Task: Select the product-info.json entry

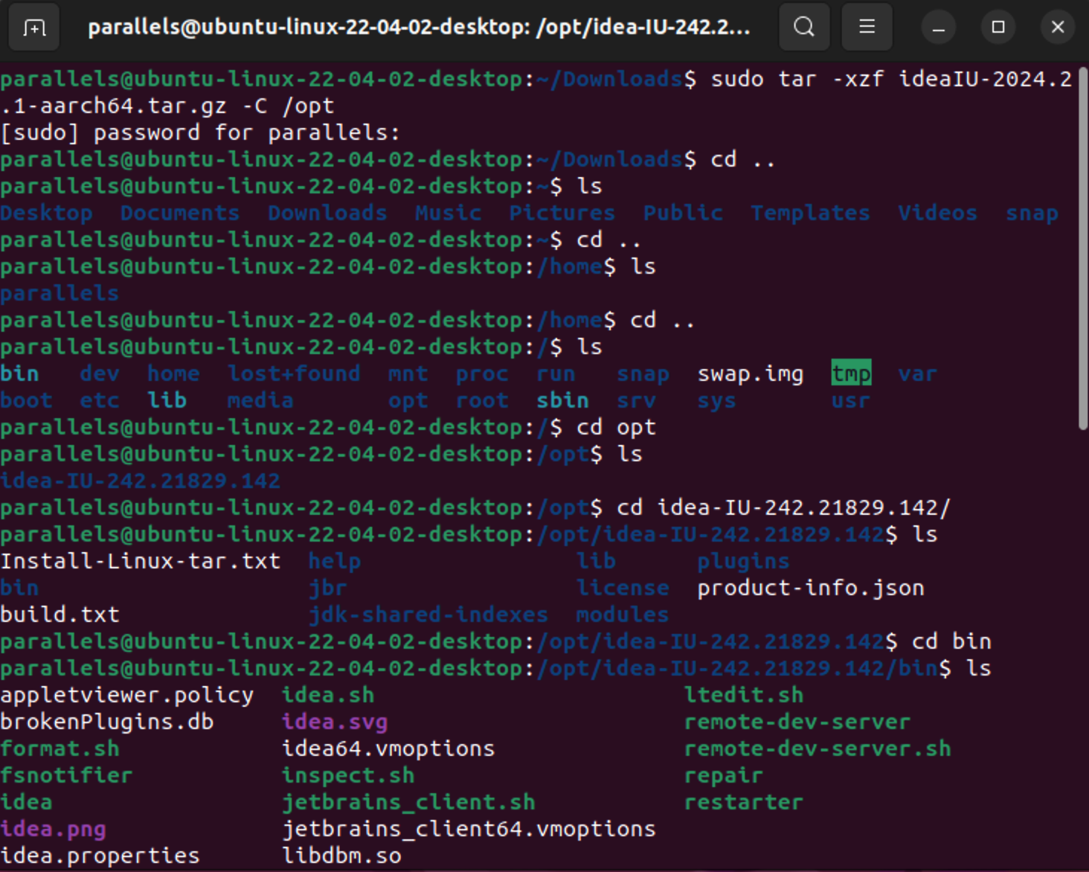Action: (809, 587)
